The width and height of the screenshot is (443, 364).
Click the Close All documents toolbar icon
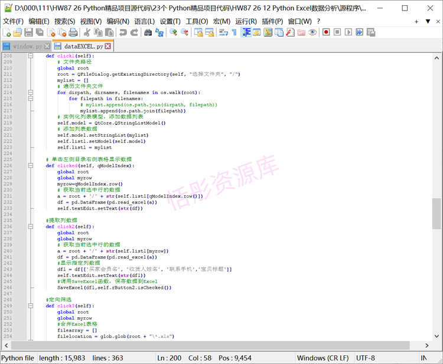pos(62,33)
